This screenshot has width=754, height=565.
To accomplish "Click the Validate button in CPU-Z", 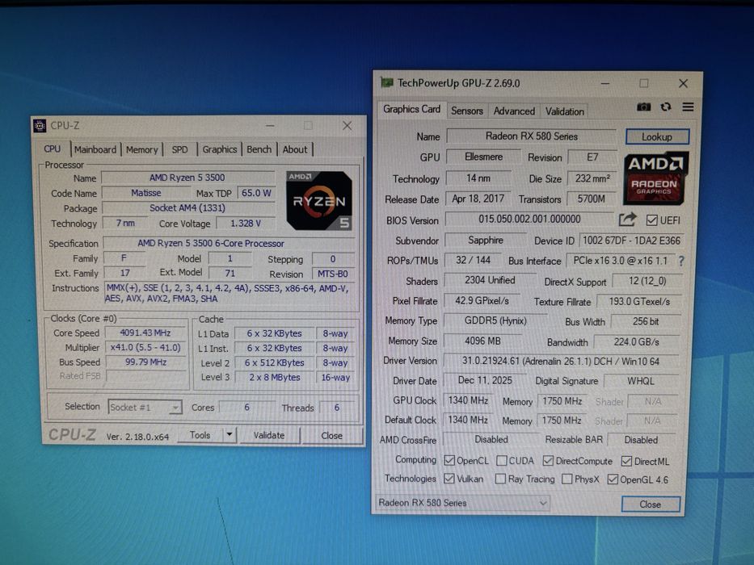I will [269, 435].
